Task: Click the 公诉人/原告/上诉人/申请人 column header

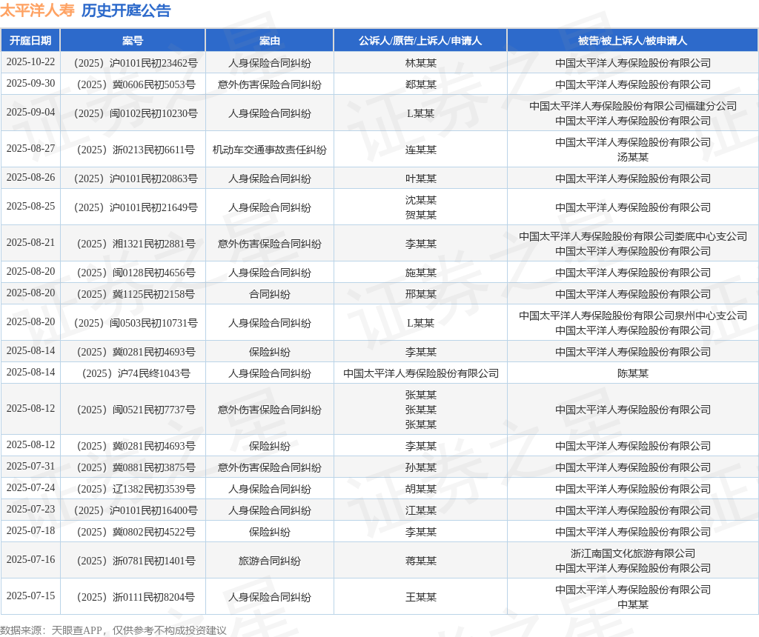Action: (420, 41)
